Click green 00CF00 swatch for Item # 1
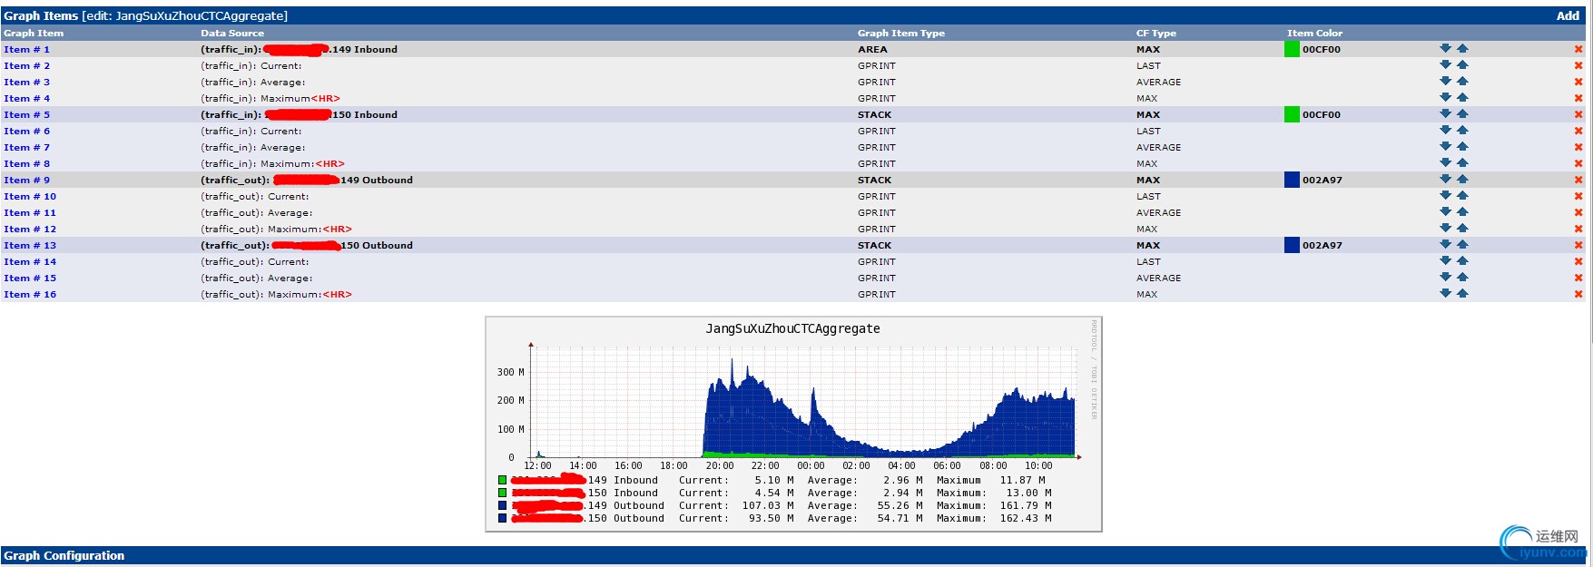Image resolution: width=1593 pixels, height=567 pixels. [1292, 49]
